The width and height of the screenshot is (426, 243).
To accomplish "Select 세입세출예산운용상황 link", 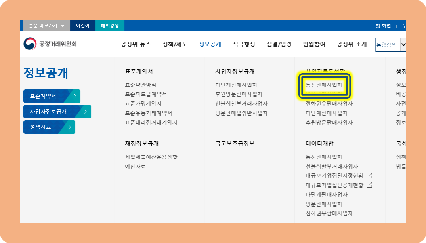I will 151,157.
